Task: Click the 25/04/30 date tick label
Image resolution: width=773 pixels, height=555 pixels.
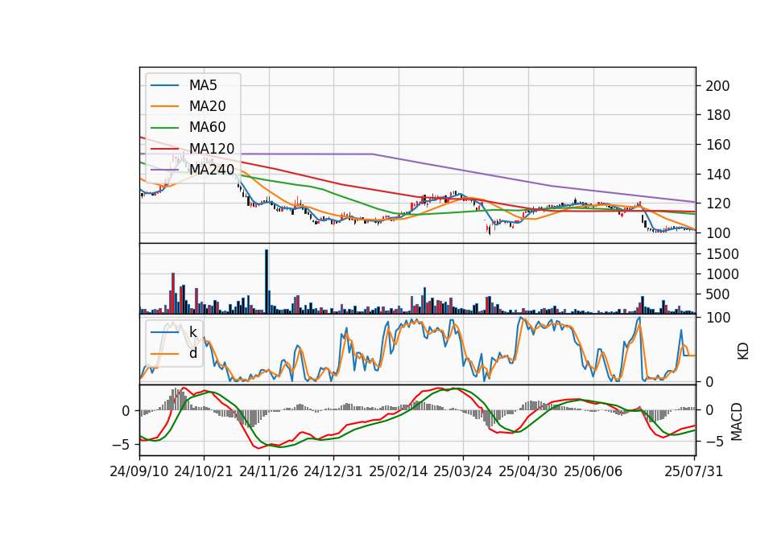Action: tap(528, 471)
